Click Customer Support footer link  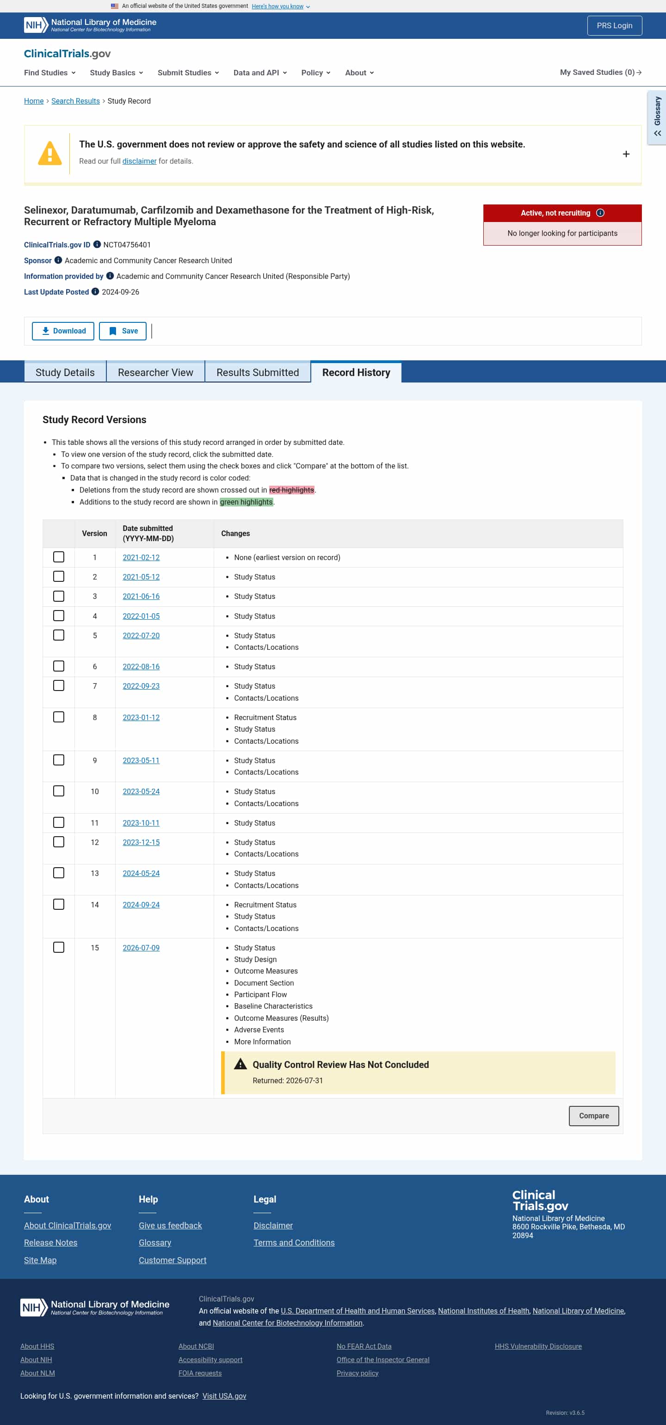[173, 1260]
